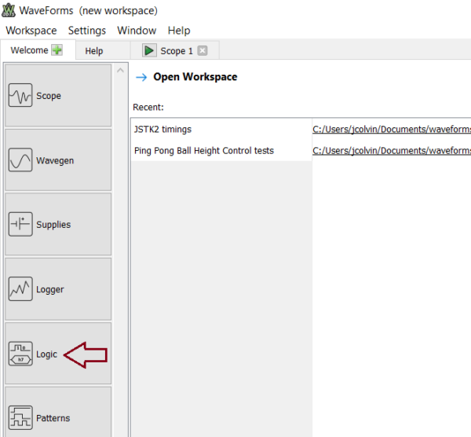Click the WaveForms app logo icon
Screen dimensions: 471x437
point(9,10)
